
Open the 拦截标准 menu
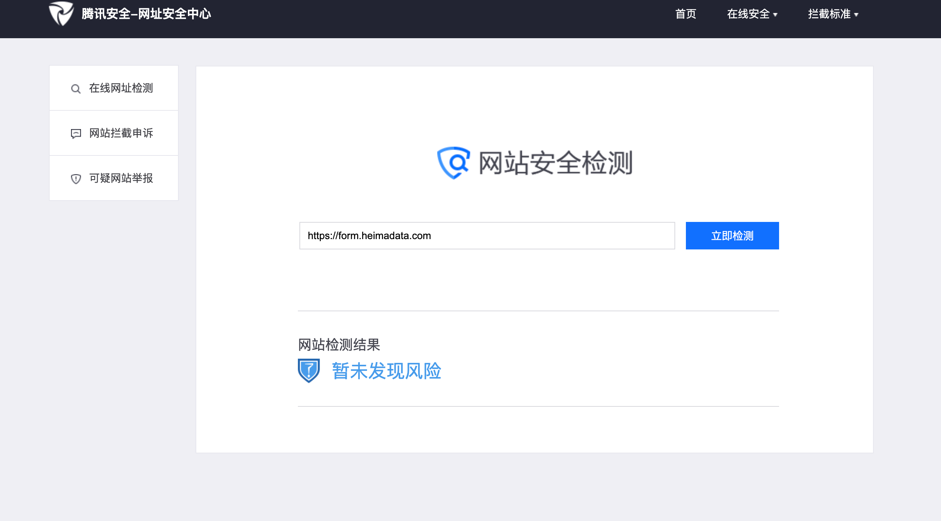pyautogui.click(x=829, y=14)
